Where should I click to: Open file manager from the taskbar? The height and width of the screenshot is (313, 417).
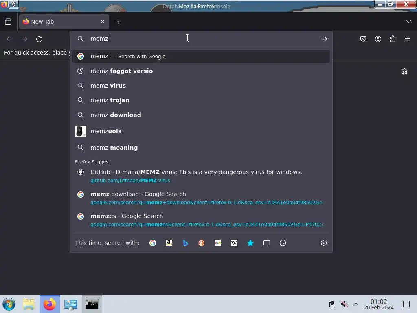click(x=29, y=304)
